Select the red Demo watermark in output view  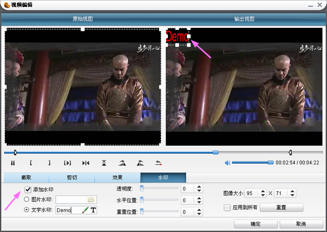coord(177,37)
